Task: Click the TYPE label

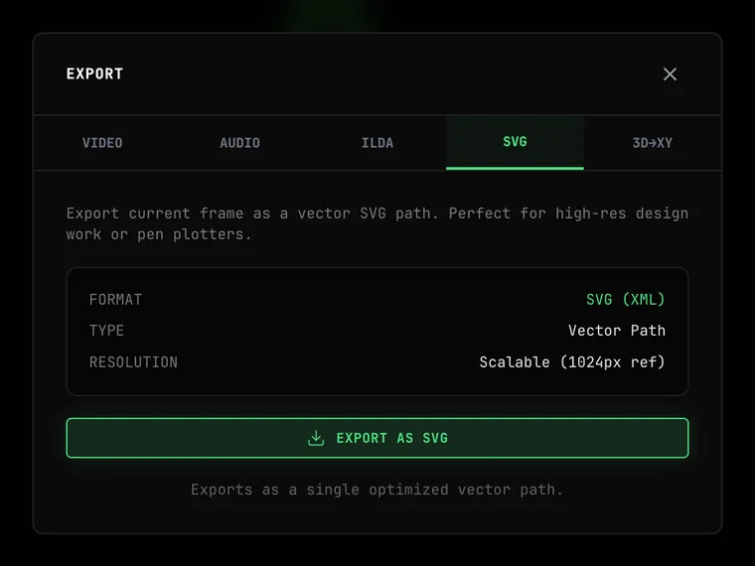Action: click(106, 331)
